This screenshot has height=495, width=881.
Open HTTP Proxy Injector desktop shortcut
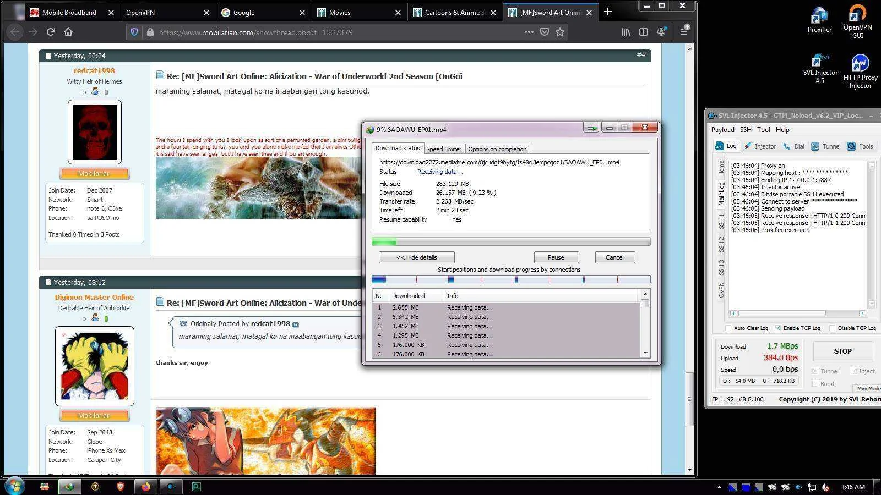click(860, 71)
